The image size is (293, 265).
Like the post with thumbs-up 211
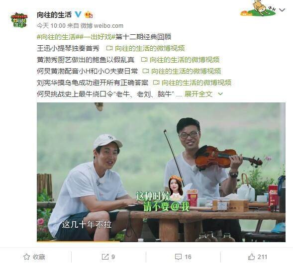pos(258,257)
